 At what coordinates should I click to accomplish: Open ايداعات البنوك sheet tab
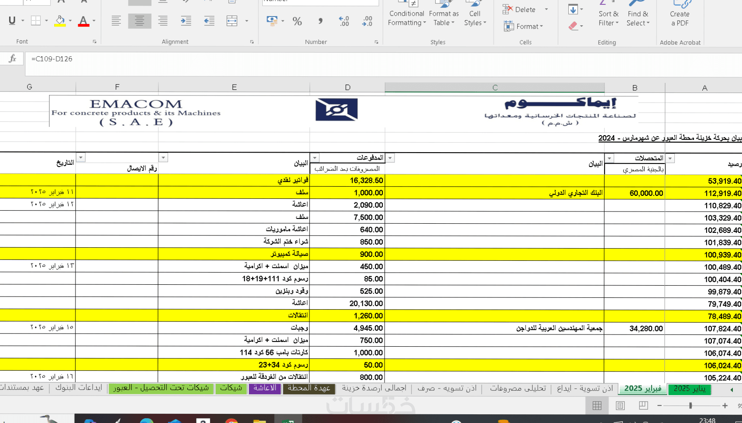(x=79, y=388)
